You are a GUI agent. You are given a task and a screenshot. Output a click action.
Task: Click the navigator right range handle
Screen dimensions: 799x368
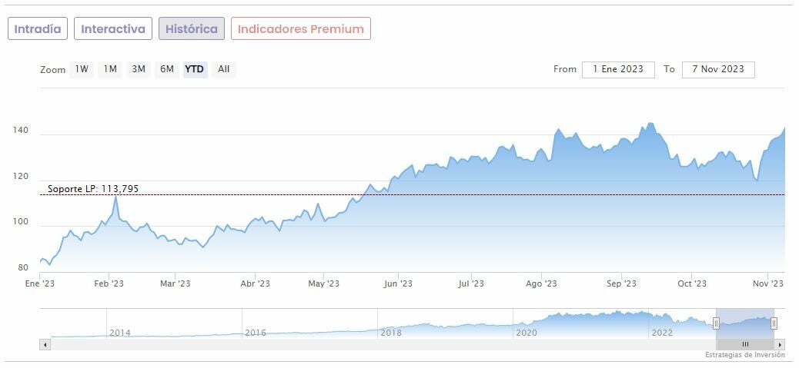(774, 323)
